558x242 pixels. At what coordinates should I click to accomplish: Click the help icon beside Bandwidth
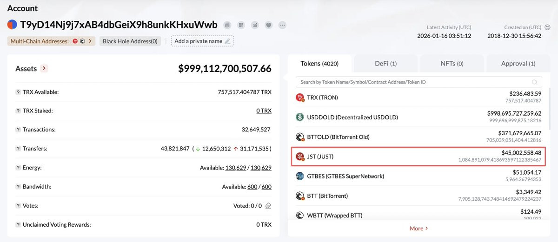point(18,187)
